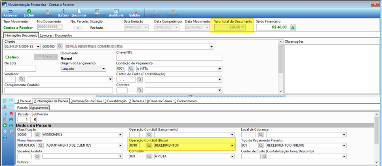
Task: Click the Cliente search magnifier icon
Action: coord(60,46)
